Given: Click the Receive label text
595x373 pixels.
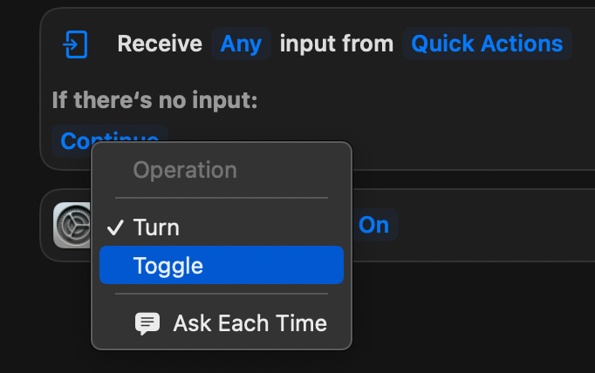Looking at the screenshot, I should [160, 44].
